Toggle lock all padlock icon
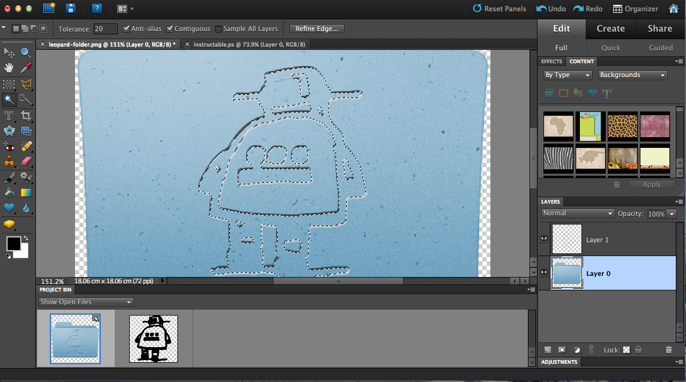This screenshot has width=686, height=382. pyautogui.click(x=638, y=350)
